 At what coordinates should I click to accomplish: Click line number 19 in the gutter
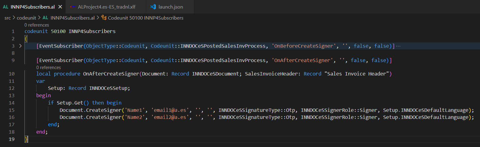tap(12, 139)
